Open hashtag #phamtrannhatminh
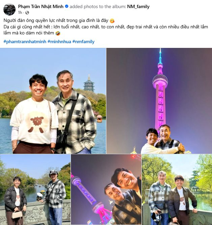Image resolution: width=212 pixels, height=225 pixels. (25, 41)
